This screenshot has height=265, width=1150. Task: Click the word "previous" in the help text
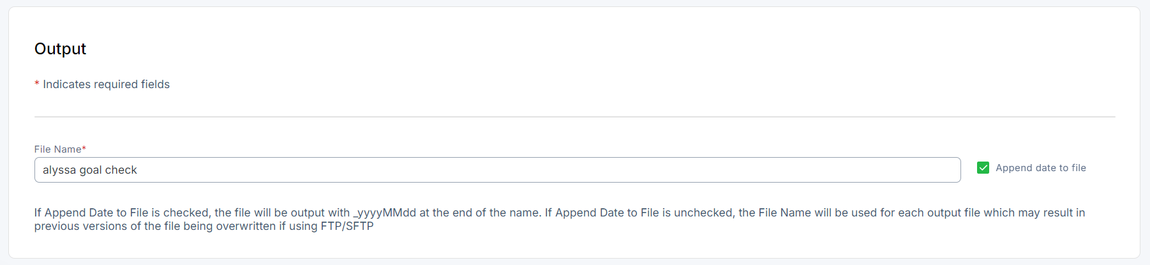57,226
